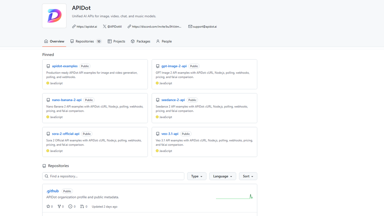Click the repo icon beside sora-2-official-api
384x216 pixels.
coord(48,134)
